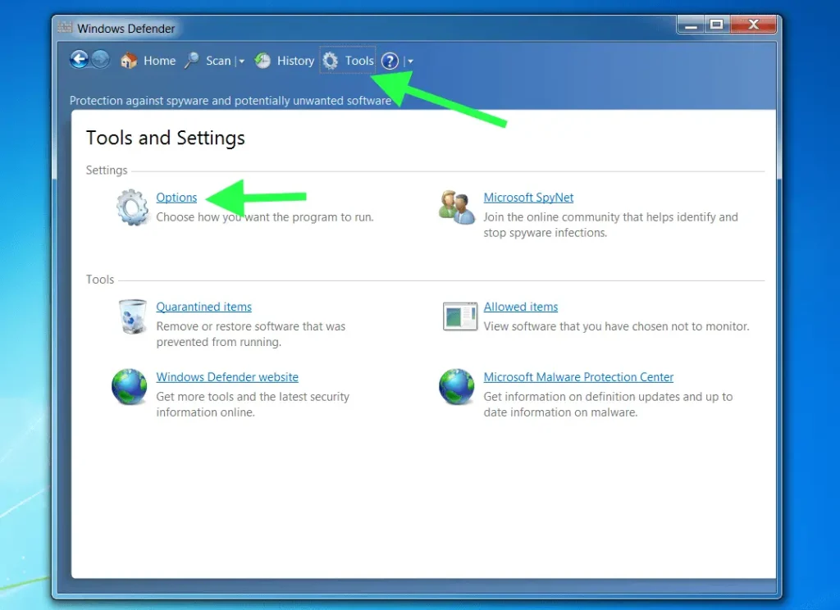Image resolution: width=840 pixels, height=610 pixels.
Task: Click the Windows Defender website globe icon
Action: [x=130, y=387]
